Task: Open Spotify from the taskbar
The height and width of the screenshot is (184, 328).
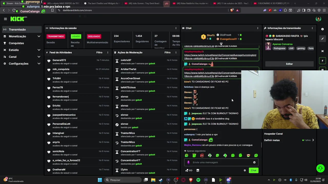Action: tap(198, 180)
